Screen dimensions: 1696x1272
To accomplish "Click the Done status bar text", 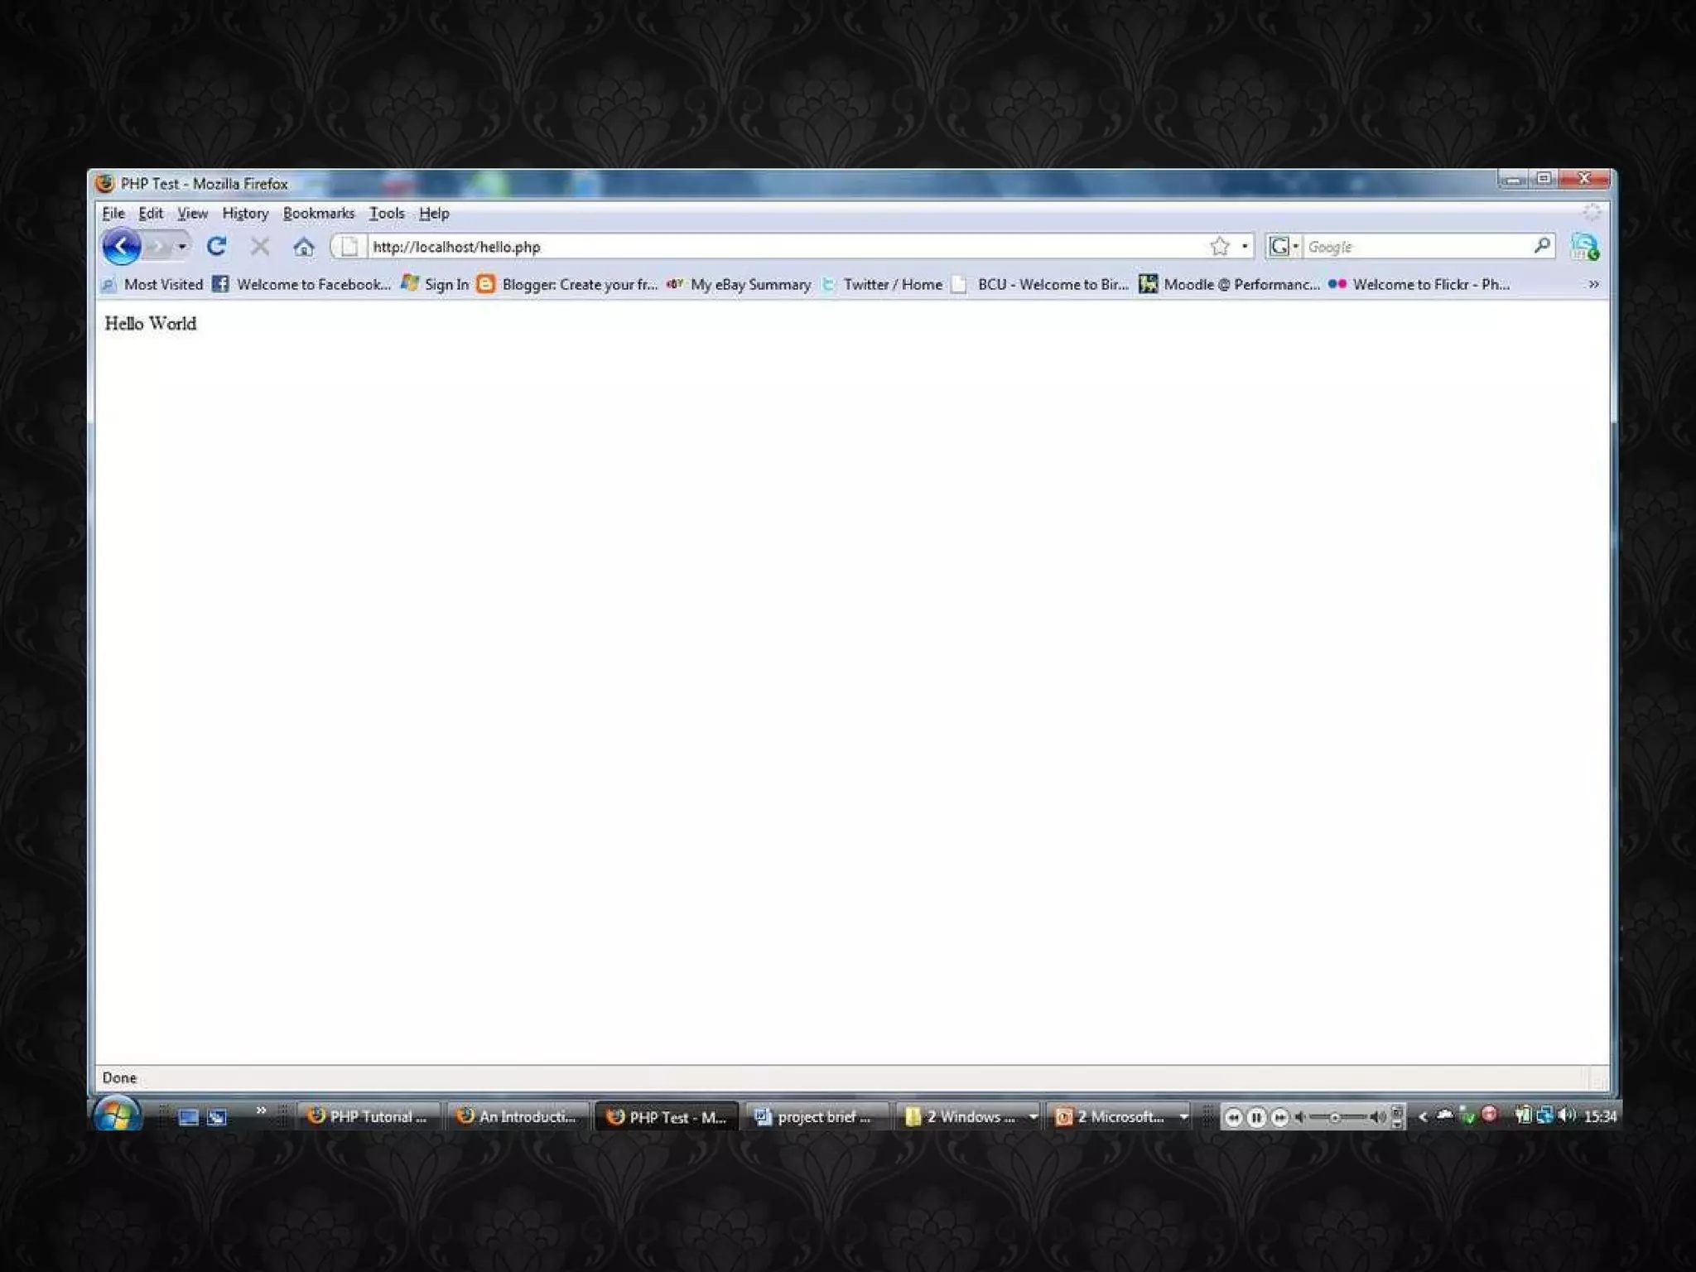I will [x=119, y=1077].
